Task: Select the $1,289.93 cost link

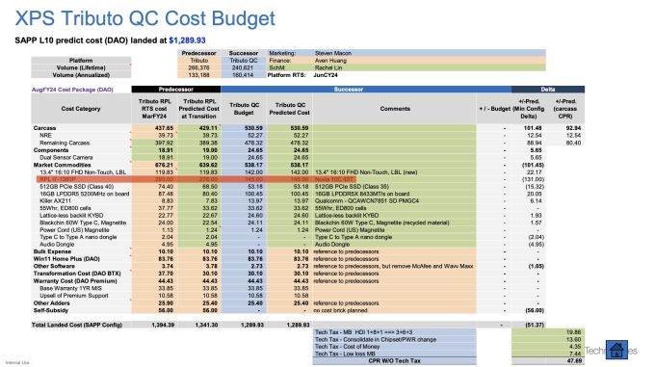Action: (187, 40)
